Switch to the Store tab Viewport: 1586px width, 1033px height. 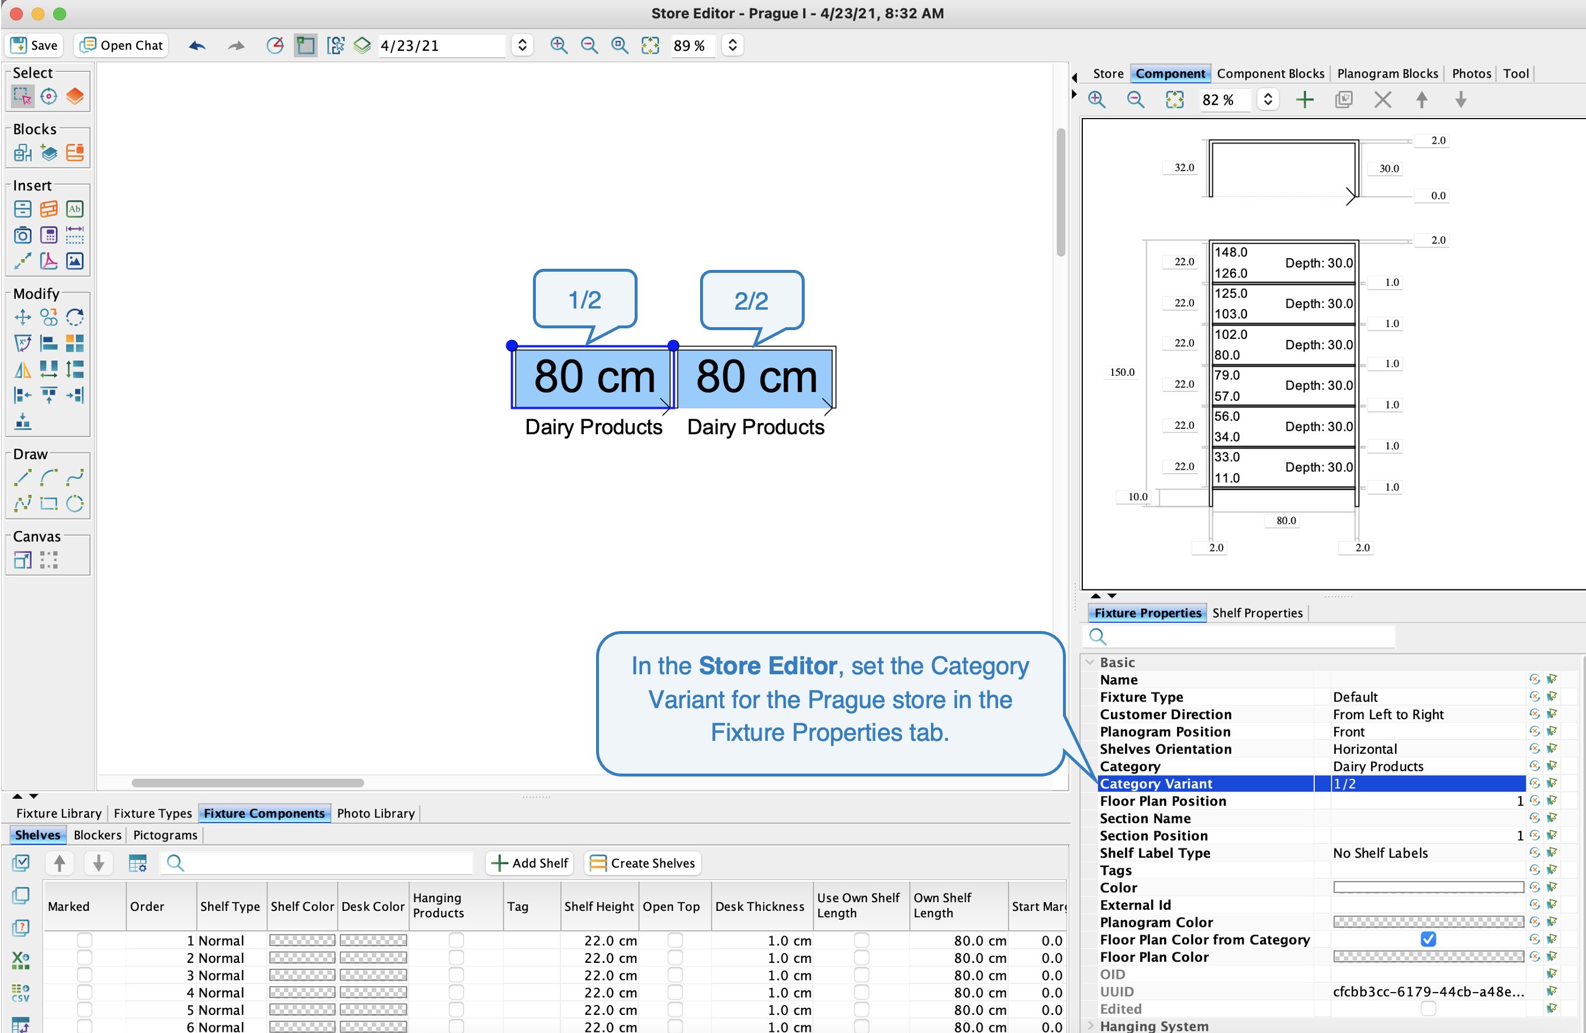[x=1107, y=73]
